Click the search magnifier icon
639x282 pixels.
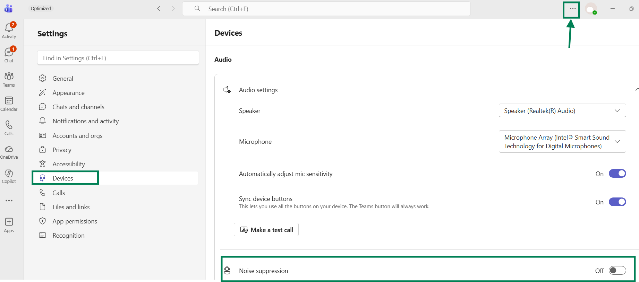pyautogui.click(x=197, y=9)
